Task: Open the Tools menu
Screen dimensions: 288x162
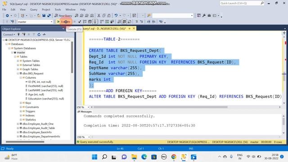Action: pyautogui.click(x=58, y=9)
